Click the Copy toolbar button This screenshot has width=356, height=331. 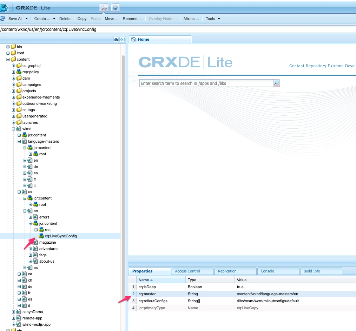(82, 19)
